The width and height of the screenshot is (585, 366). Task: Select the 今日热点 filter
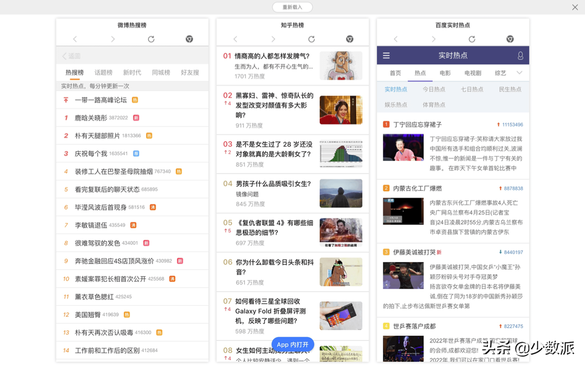pyautogui.click(x=434, y=89)
